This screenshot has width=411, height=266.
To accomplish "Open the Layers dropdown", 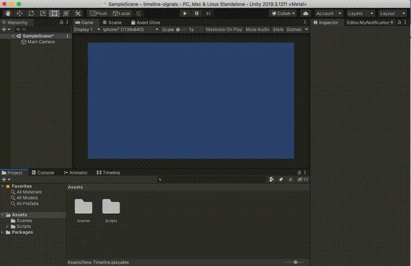I will click(360, 13).
